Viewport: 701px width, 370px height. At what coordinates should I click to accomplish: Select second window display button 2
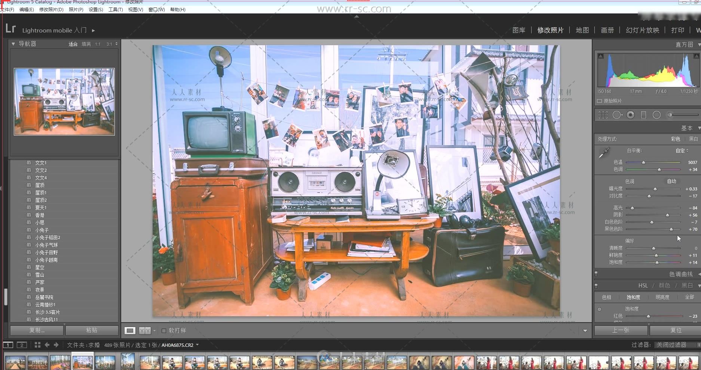pyautogui.click(x=22, y=345)
